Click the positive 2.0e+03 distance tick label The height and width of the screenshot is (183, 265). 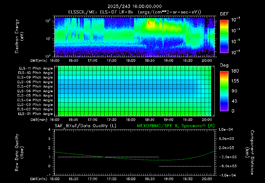(x=226, y=148)
